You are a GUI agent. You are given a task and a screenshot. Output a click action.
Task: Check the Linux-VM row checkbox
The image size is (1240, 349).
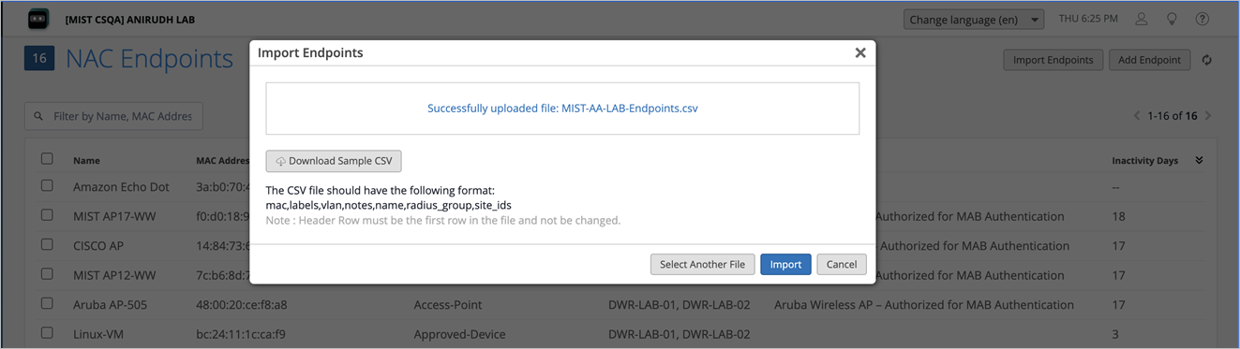point(47,333)
